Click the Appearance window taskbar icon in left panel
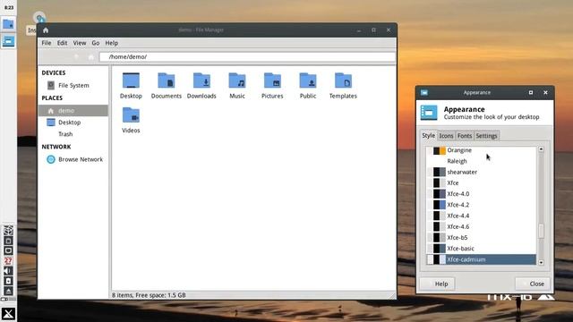 (x=8, y=41)
